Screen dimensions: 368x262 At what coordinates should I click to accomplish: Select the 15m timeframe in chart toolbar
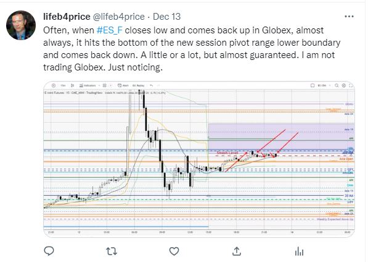click(63, 85)
